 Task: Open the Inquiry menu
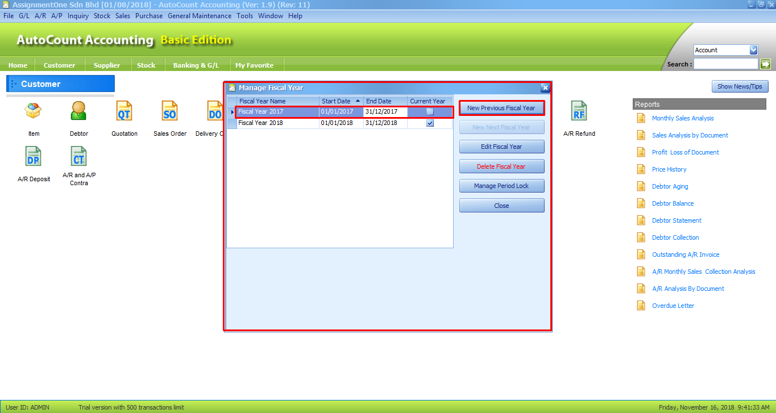[78, 16]
